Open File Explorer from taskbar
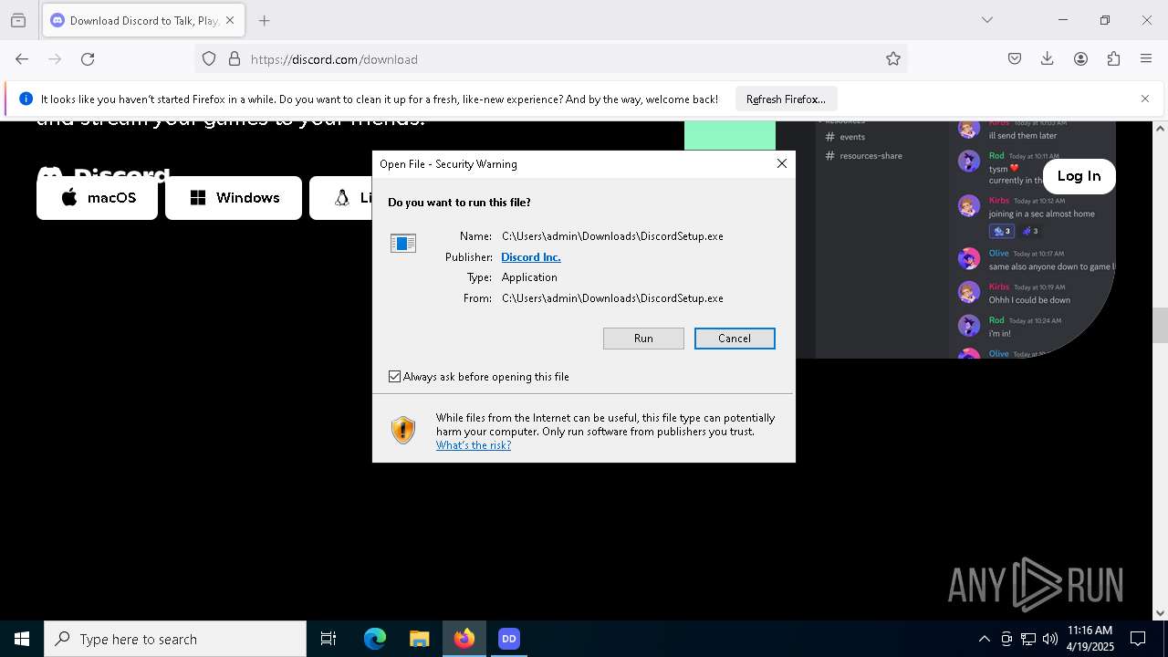Viewport: 1168px width, 657px height. pos(419,639)
